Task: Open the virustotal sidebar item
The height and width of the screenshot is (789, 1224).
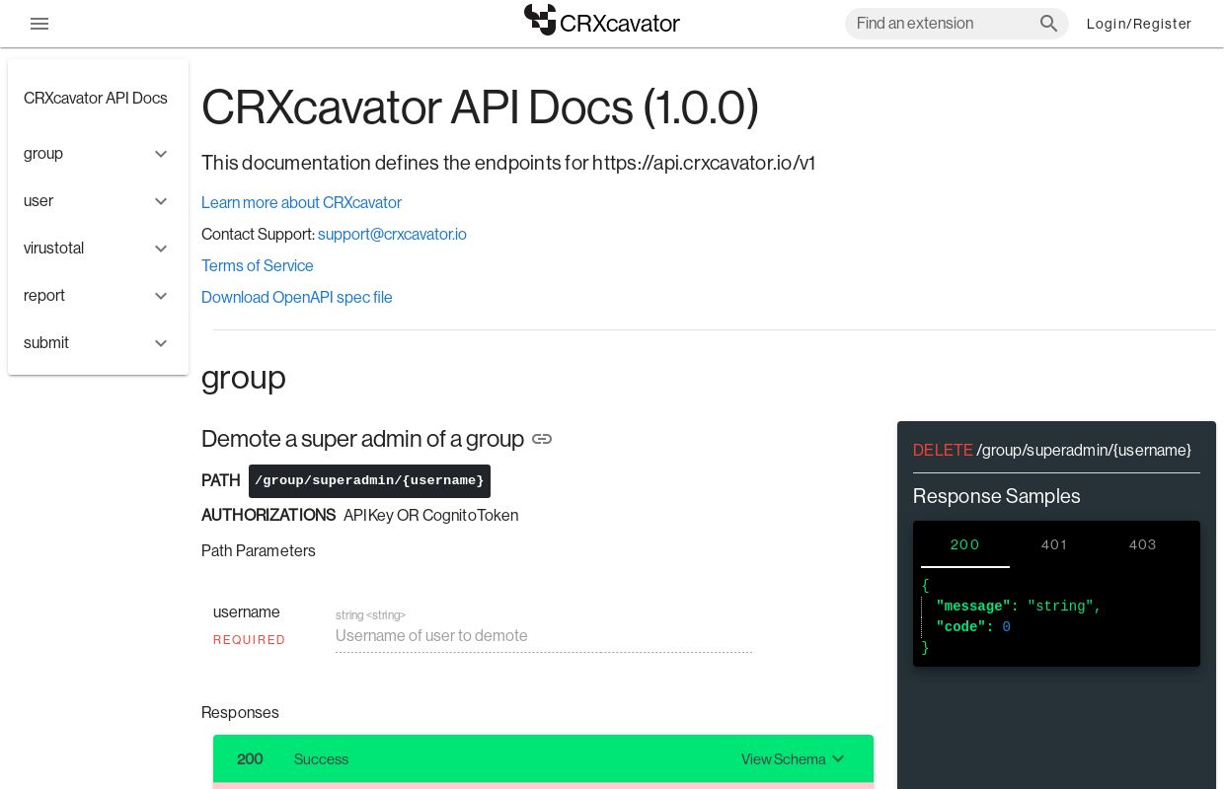Action: [98, 249]
